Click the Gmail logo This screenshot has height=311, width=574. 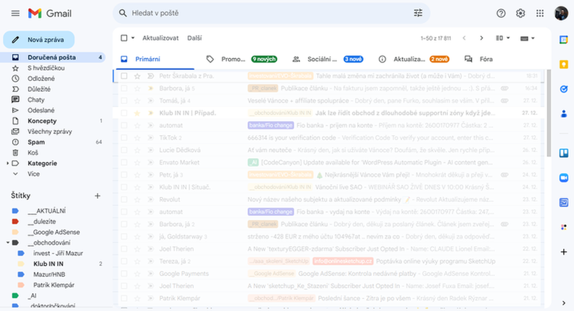click(50, 13)
